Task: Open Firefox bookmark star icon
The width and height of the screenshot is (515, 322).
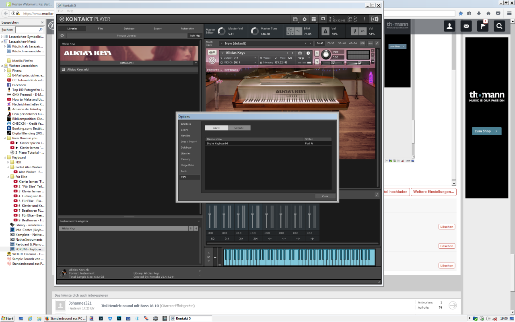Action: (461, 13)
